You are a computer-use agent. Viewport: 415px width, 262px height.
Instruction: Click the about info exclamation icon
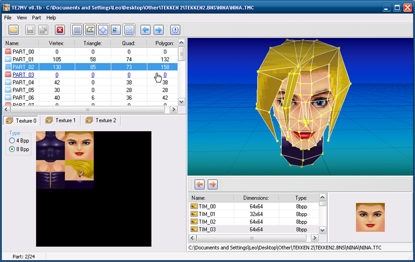pyautogui.click(x=175, y=30)
